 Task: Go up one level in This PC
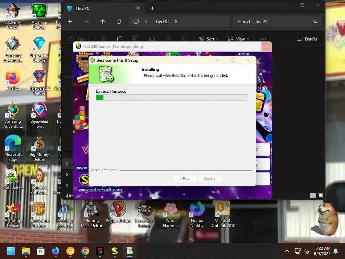click(102, 22)
